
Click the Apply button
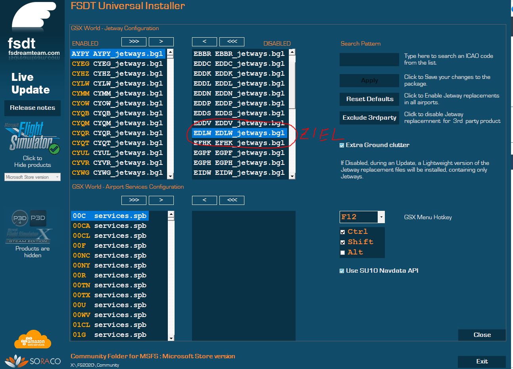tap(369, 80)
